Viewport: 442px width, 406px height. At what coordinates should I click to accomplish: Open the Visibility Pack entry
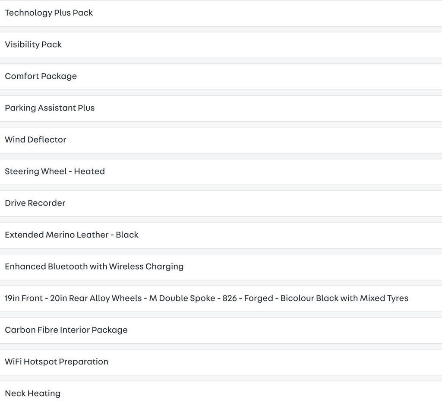(x=221, y=45)
